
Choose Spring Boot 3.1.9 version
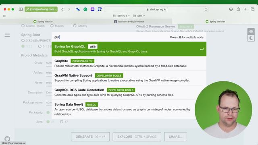coord(45,46)
